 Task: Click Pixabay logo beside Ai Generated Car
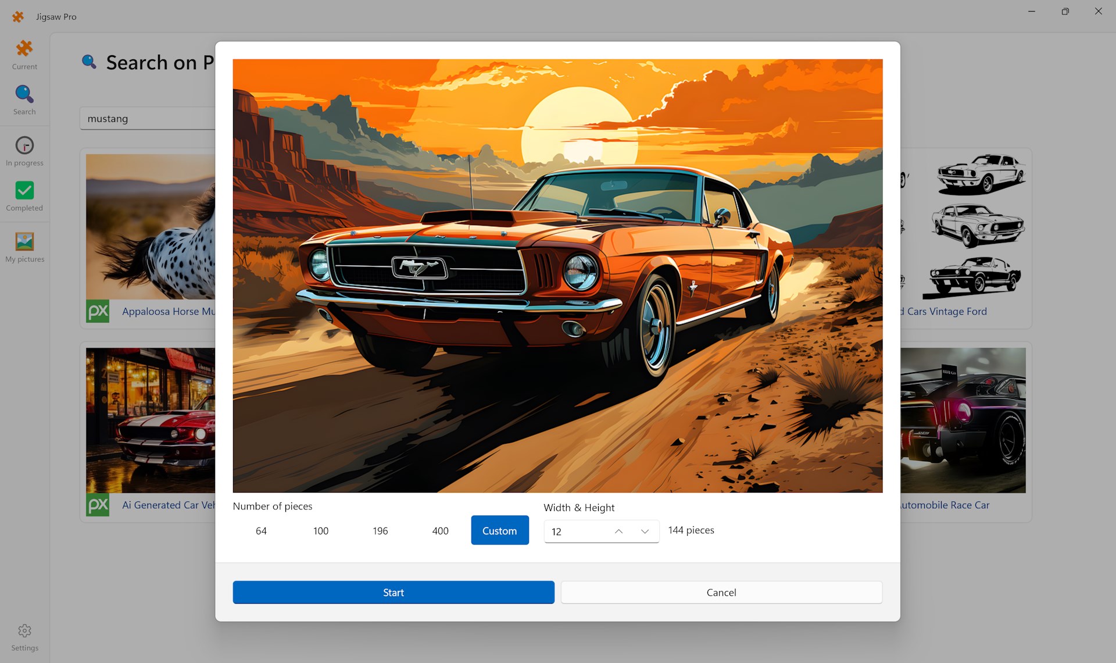coord(98,505)
